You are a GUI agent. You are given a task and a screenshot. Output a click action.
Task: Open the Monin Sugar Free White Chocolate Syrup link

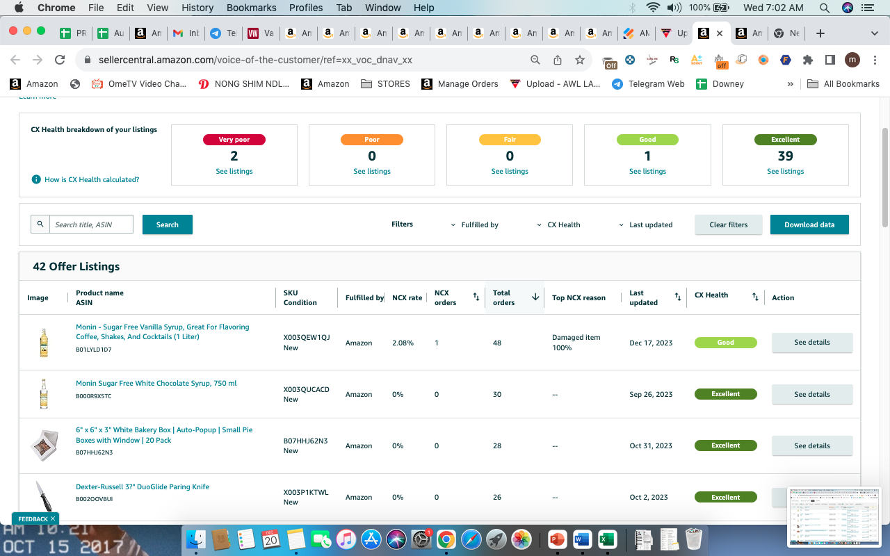(156, 383)
